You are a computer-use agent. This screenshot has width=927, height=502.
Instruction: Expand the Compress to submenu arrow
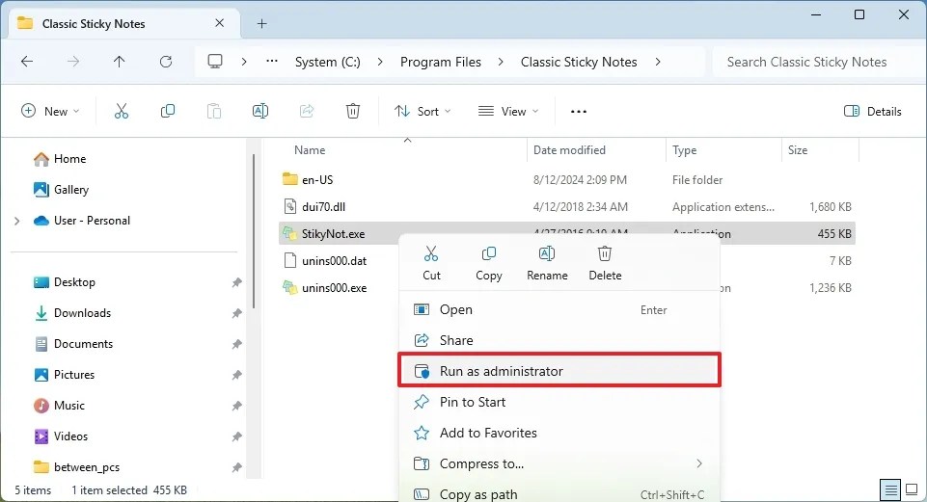(699, 463)
